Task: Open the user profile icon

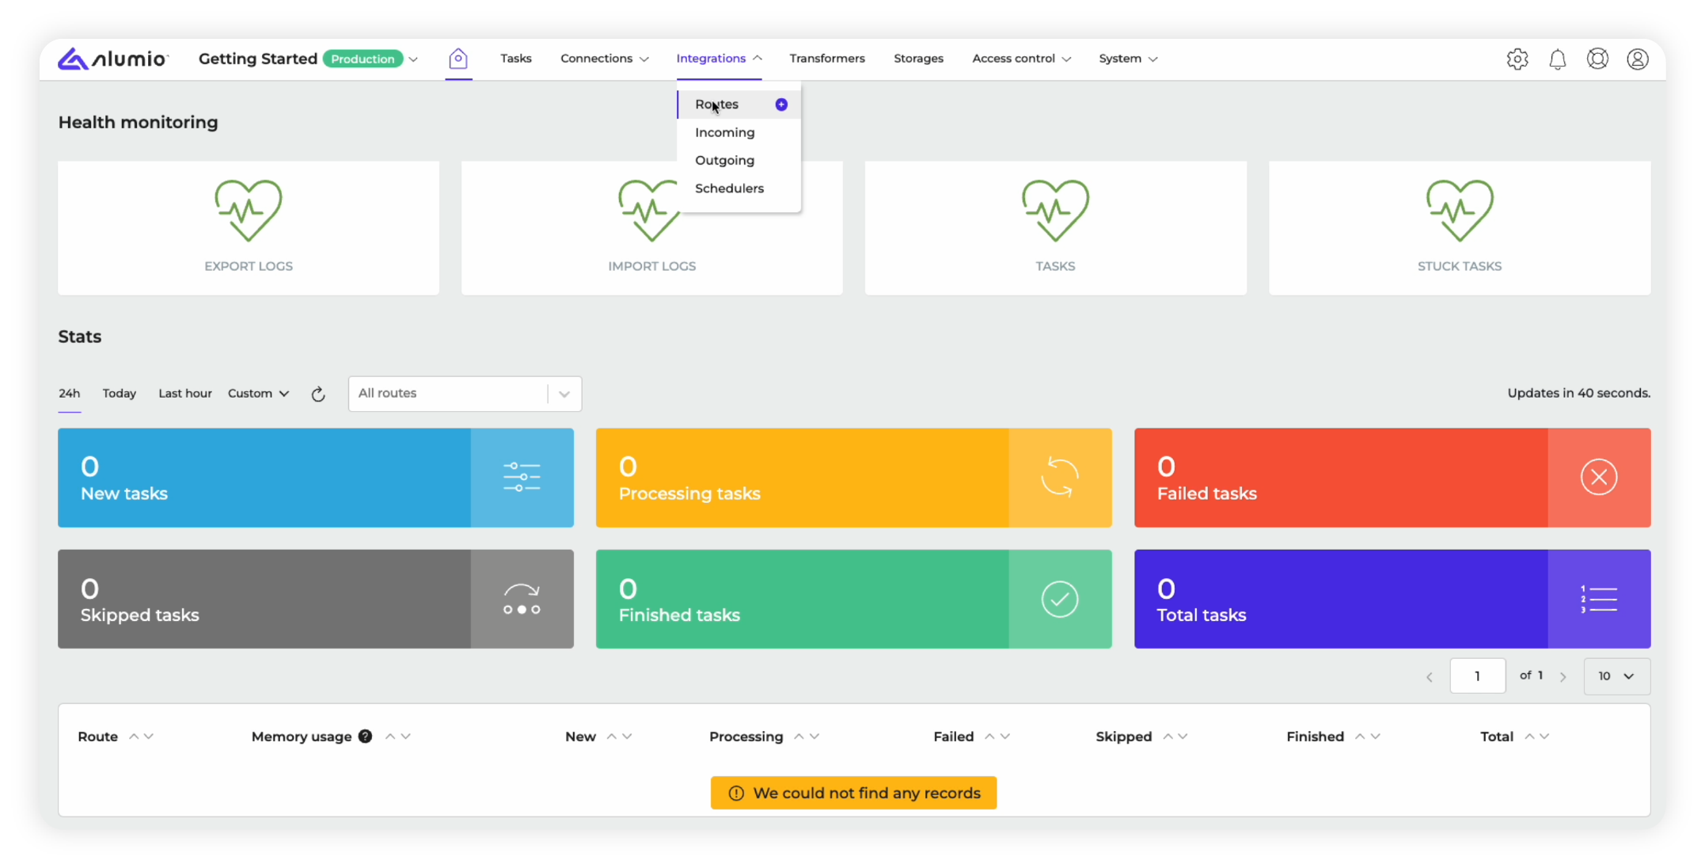Action: pyautogui.click(x=1637, y=59)
